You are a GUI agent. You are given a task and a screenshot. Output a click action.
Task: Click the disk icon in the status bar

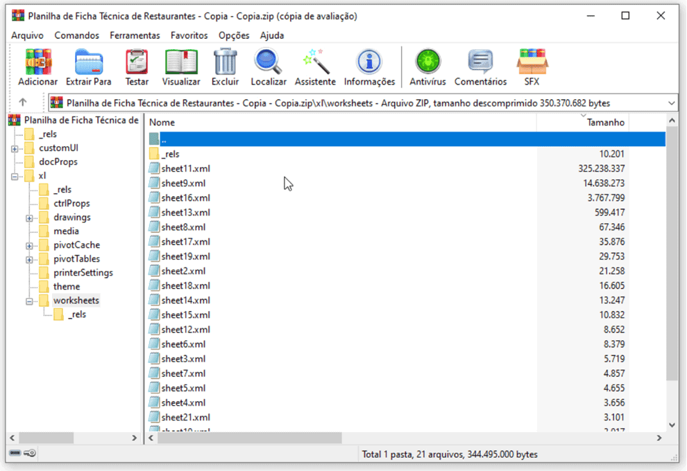[x=14, y=454]
